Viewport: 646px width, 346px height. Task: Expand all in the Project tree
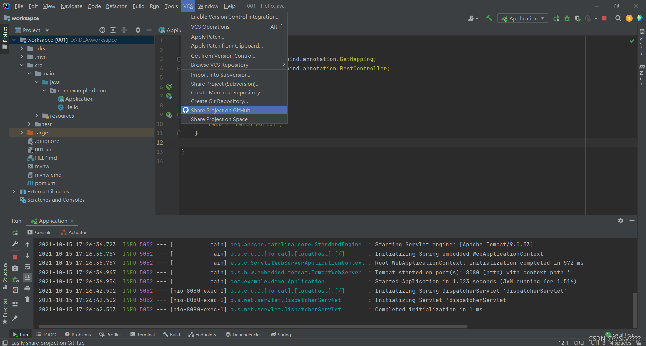(x=113, y=30)
